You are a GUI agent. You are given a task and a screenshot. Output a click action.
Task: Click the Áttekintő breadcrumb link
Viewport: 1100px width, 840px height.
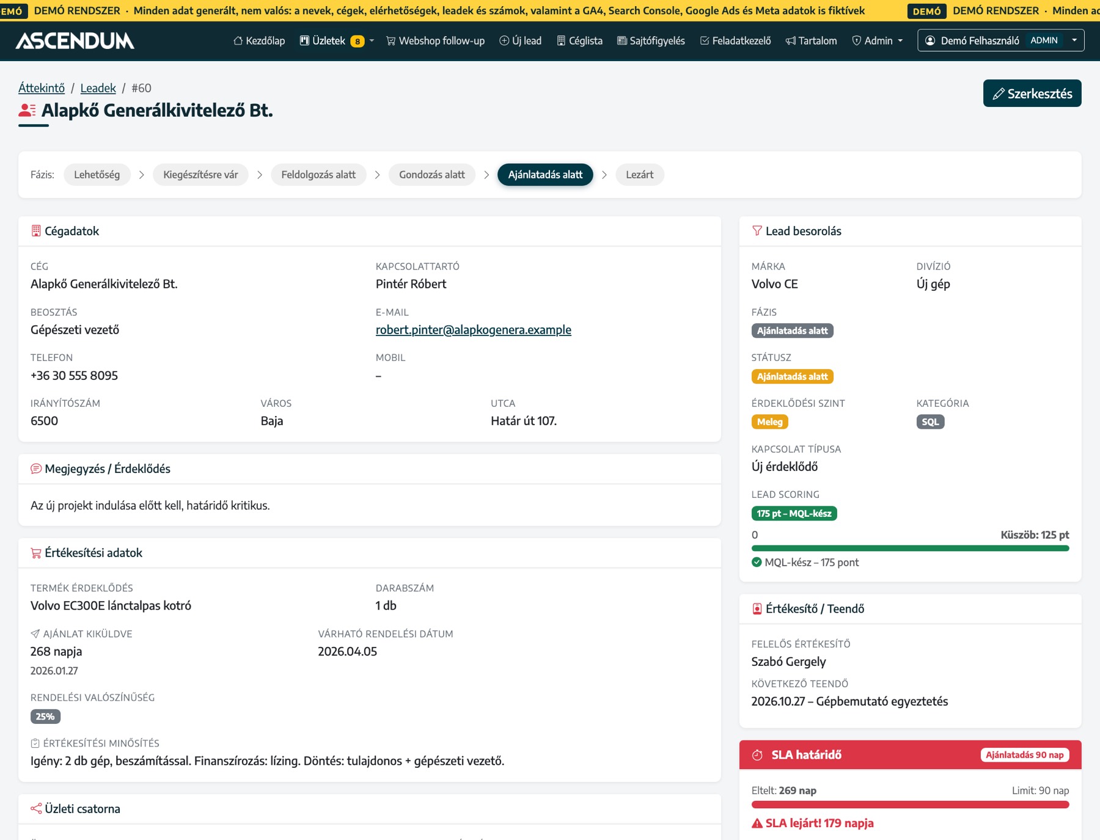coord(42,88)
